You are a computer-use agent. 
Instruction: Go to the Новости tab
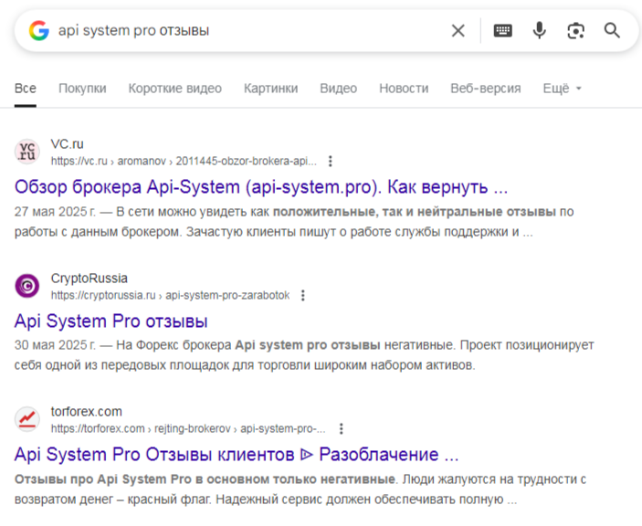404,89
